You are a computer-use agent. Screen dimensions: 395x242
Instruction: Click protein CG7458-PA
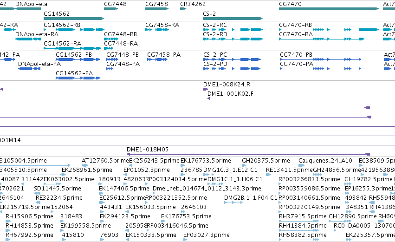pyautogui.click(x=164, y=55)
